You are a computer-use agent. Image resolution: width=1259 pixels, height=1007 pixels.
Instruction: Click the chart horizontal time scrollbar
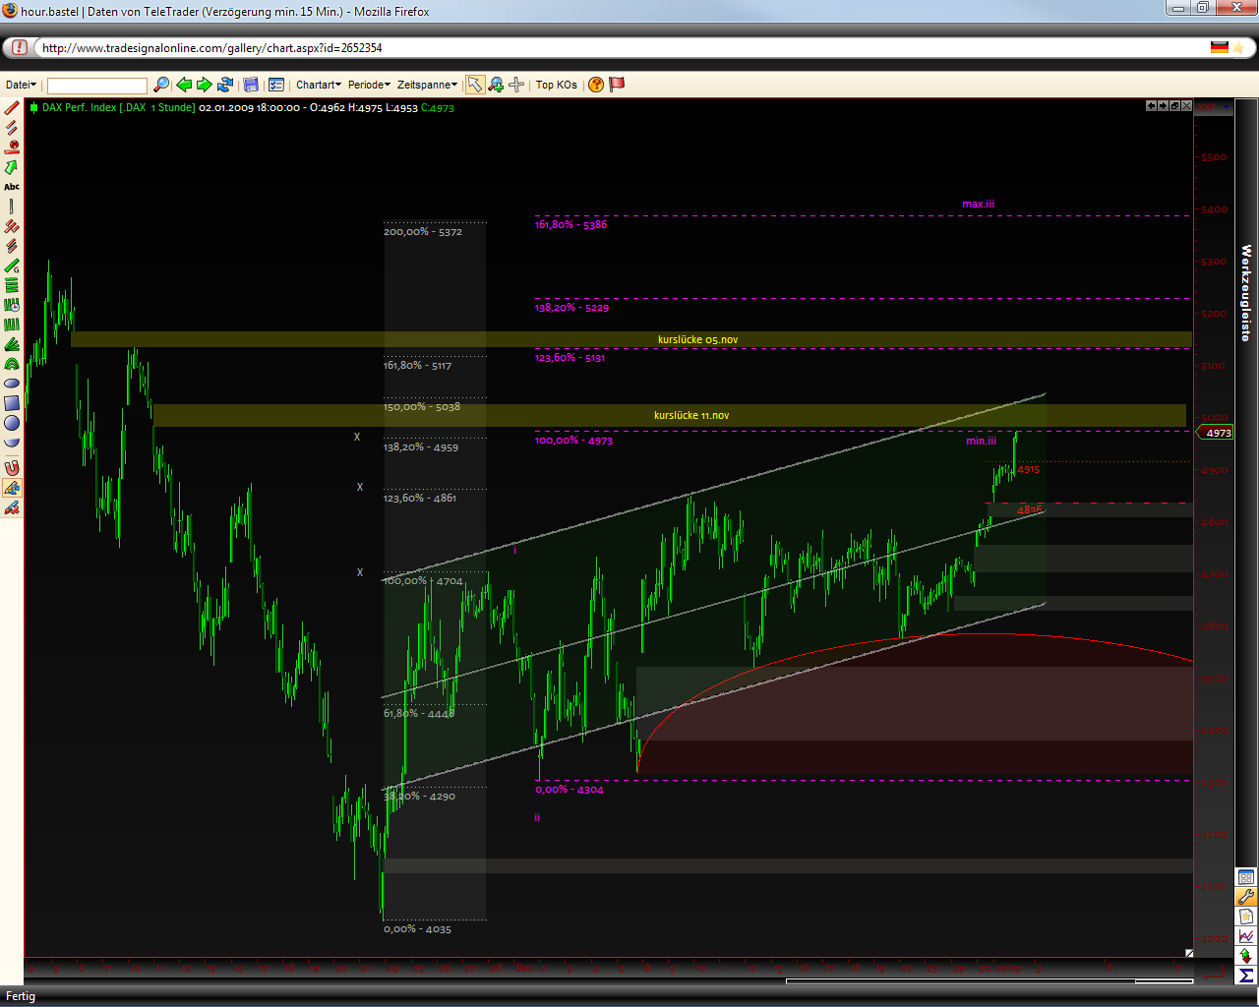click(989, 980)
